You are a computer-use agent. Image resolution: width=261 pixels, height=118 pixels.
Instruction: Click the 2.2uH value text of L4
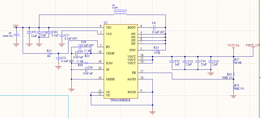click(x=115, y=8)
